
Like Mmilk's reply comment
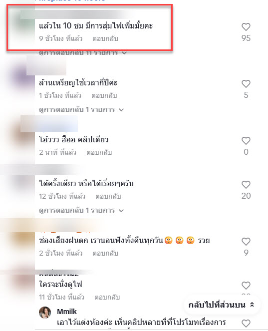tap(246, 323)
